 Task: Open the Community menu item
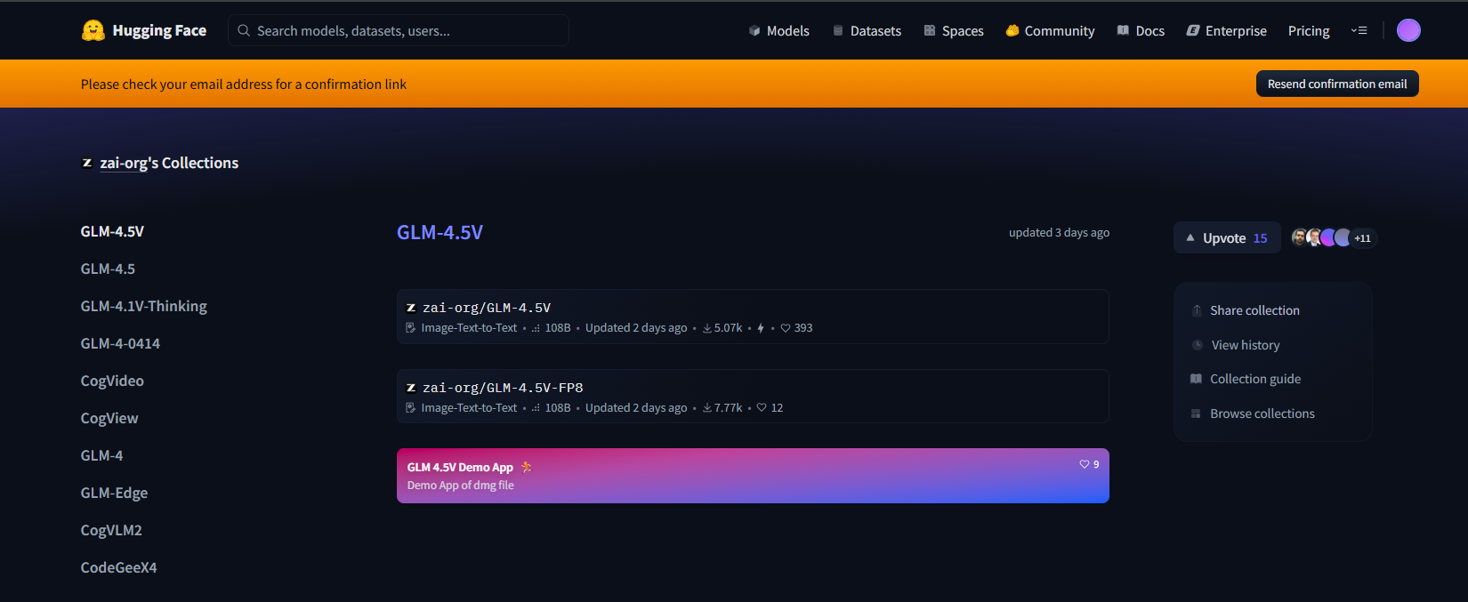tap(1050, 30)
